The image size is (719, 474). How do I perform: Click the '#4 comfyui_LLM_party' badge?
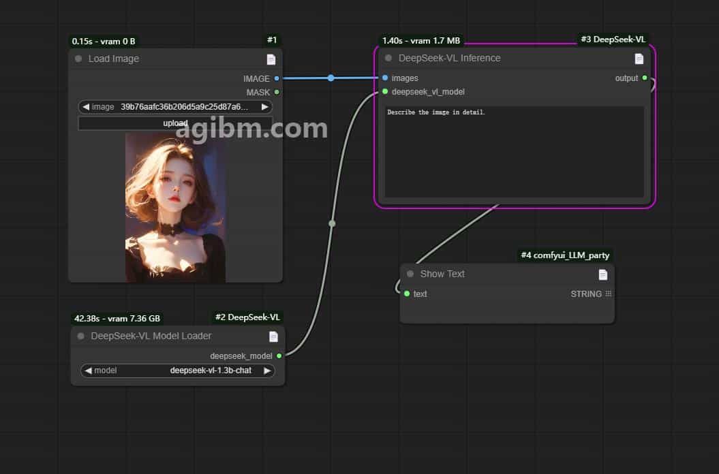click(x=565, y=255)
